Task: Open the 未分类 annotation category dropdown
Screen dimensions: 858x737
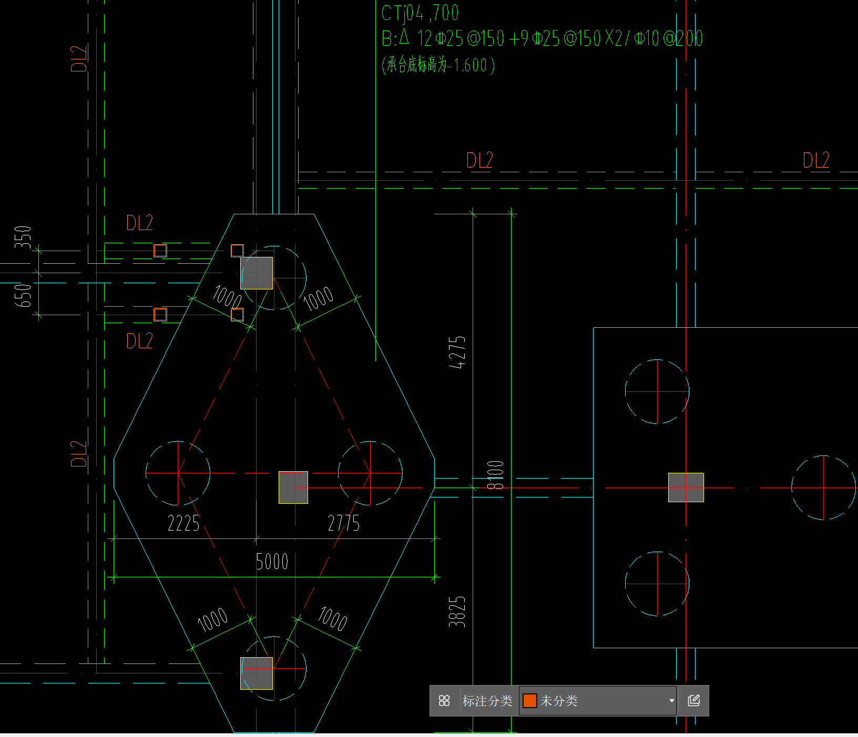Action: pyautogui.click(x=597, y=701)
